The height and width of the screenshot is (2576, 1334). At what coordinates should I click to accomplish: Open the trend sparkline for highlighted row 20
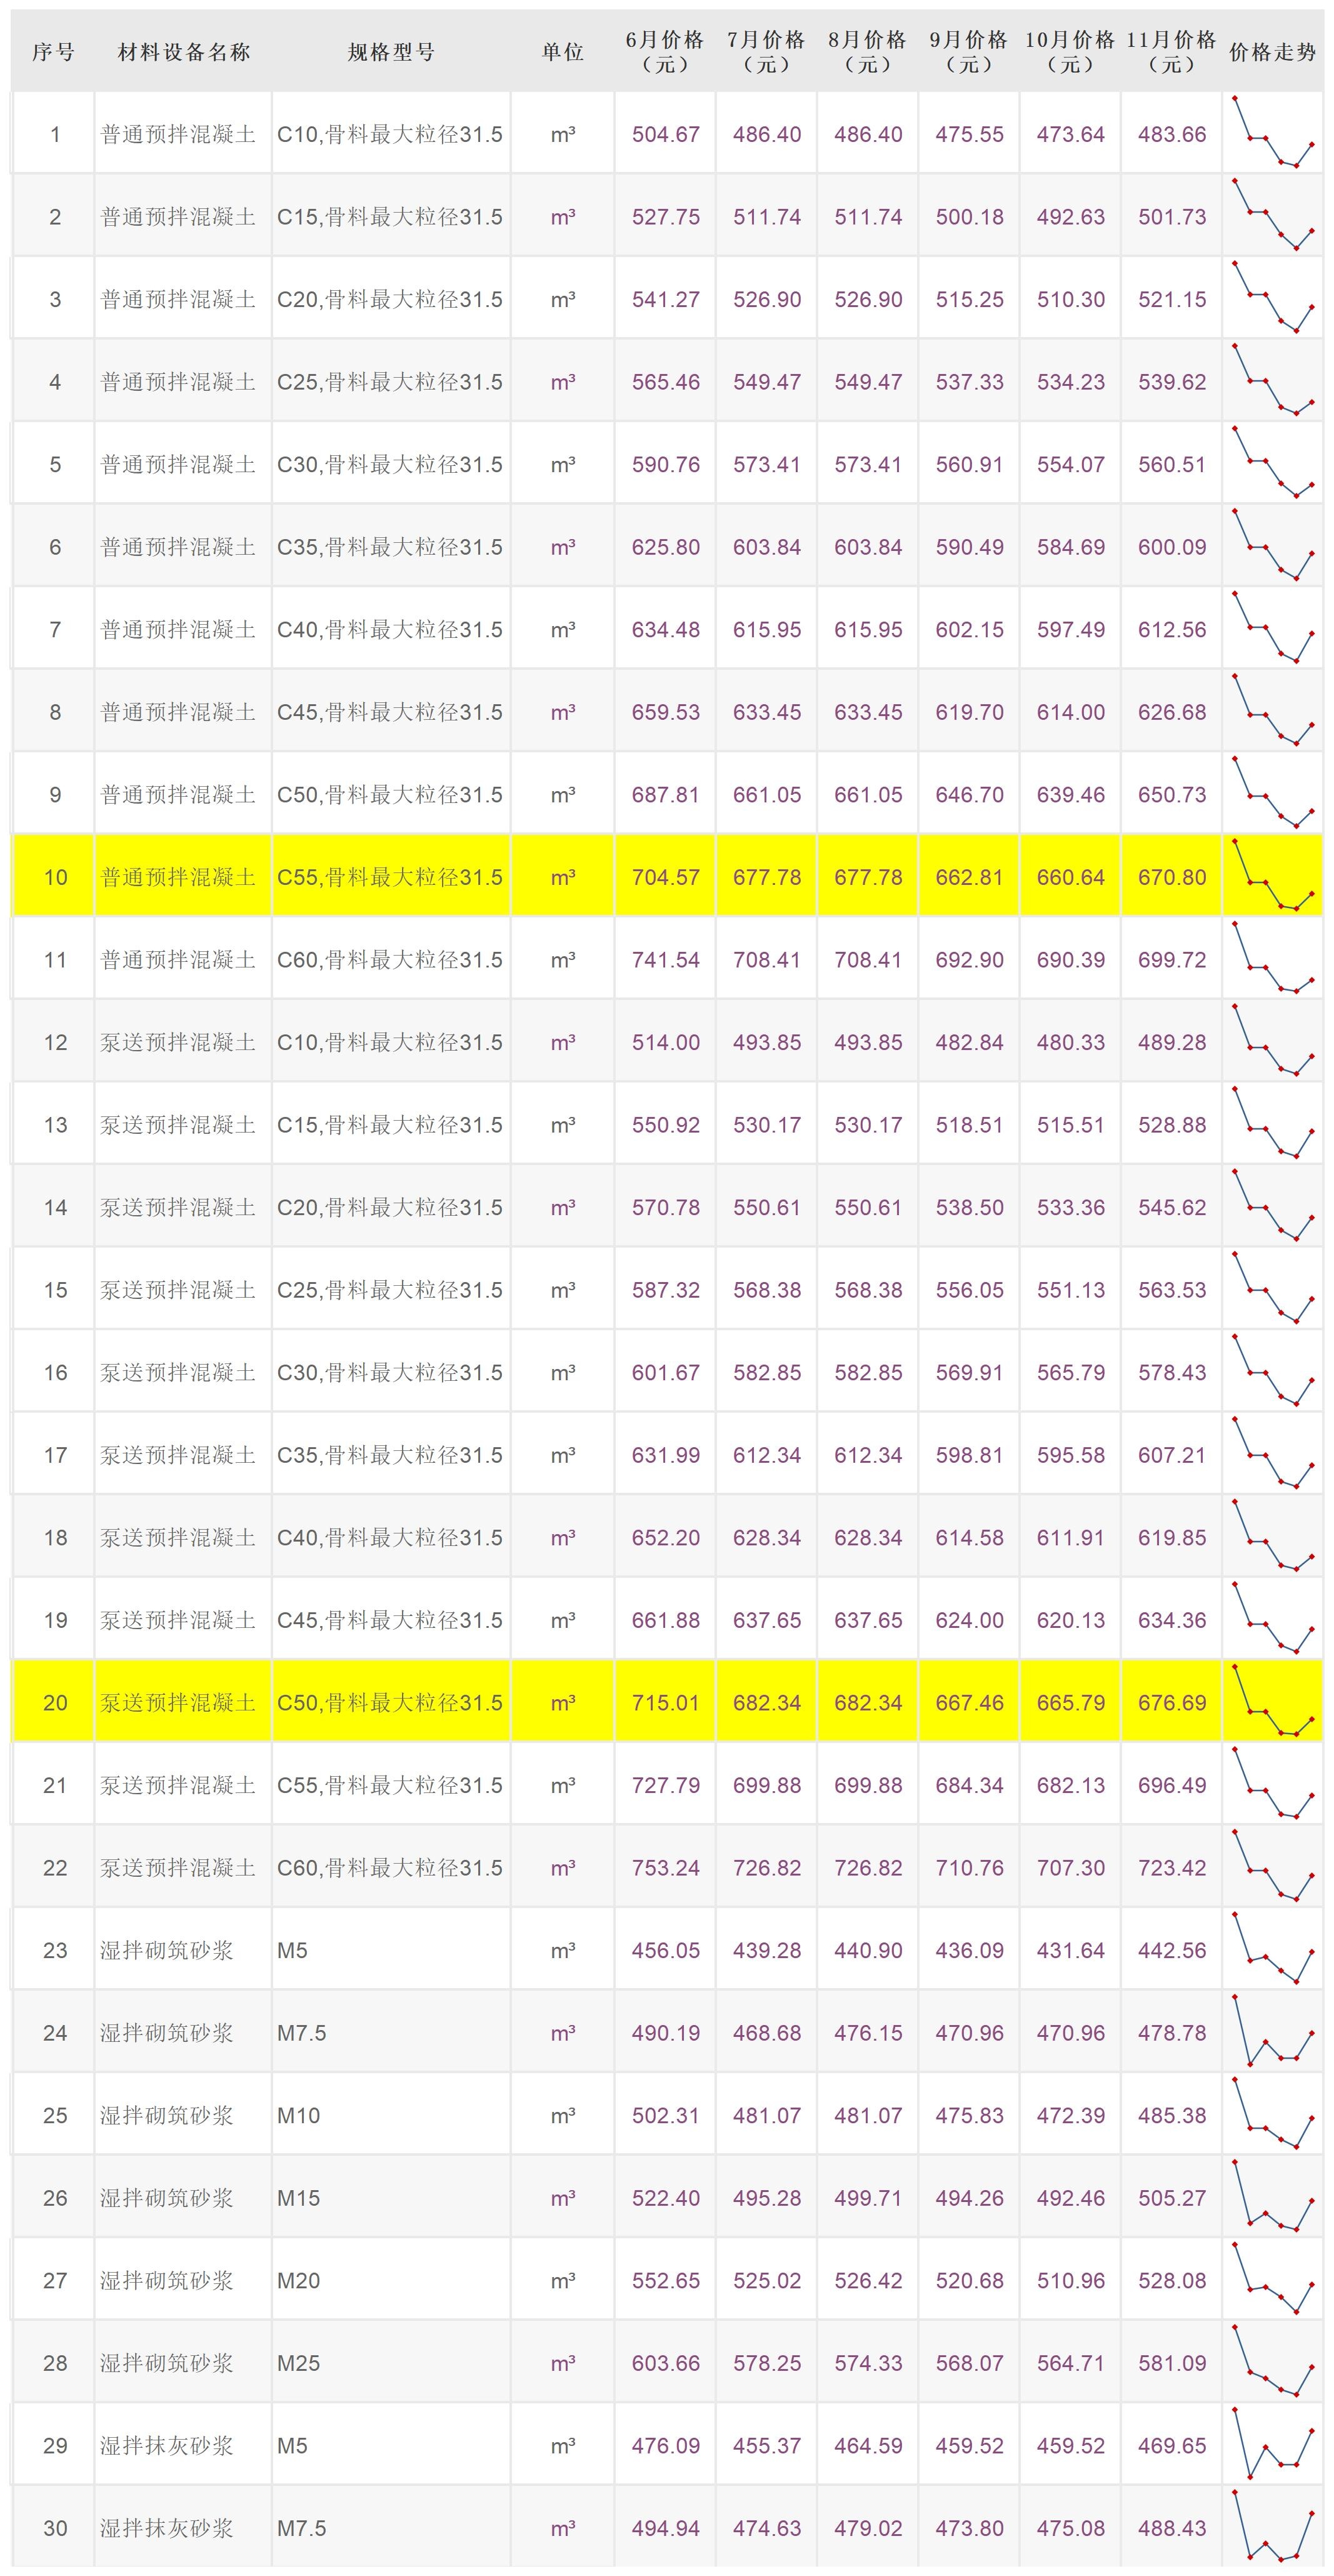tap(1272, 1701)
